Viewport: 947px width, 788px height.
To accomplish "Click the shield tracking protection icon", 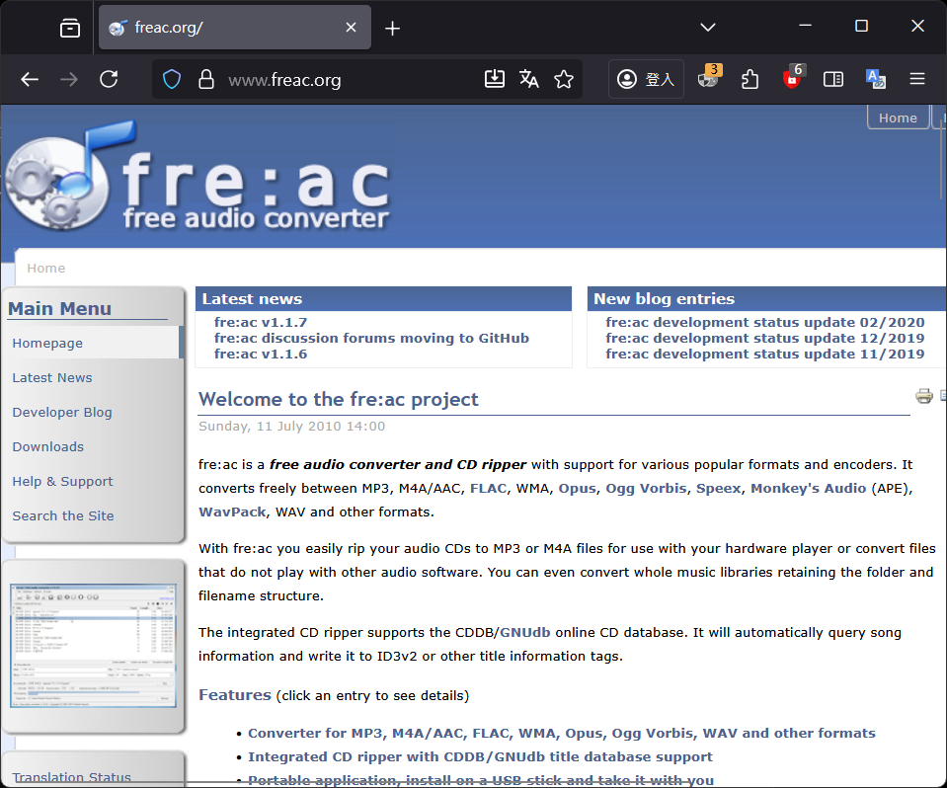I will tap(172, 80).
